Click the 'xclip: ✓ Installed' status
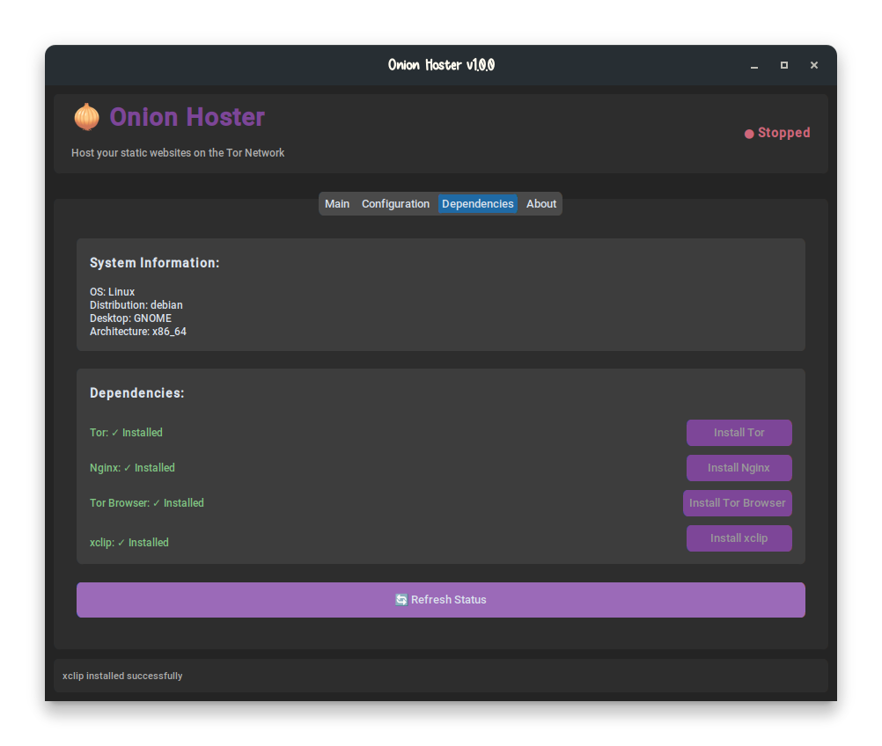The image size is (882, 746). pos(129,543)
